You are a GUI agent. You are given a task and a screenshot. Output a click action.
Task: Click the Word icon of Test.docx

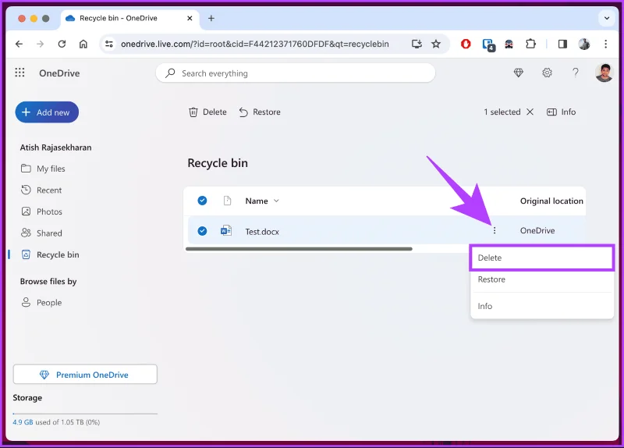[226, 230]
